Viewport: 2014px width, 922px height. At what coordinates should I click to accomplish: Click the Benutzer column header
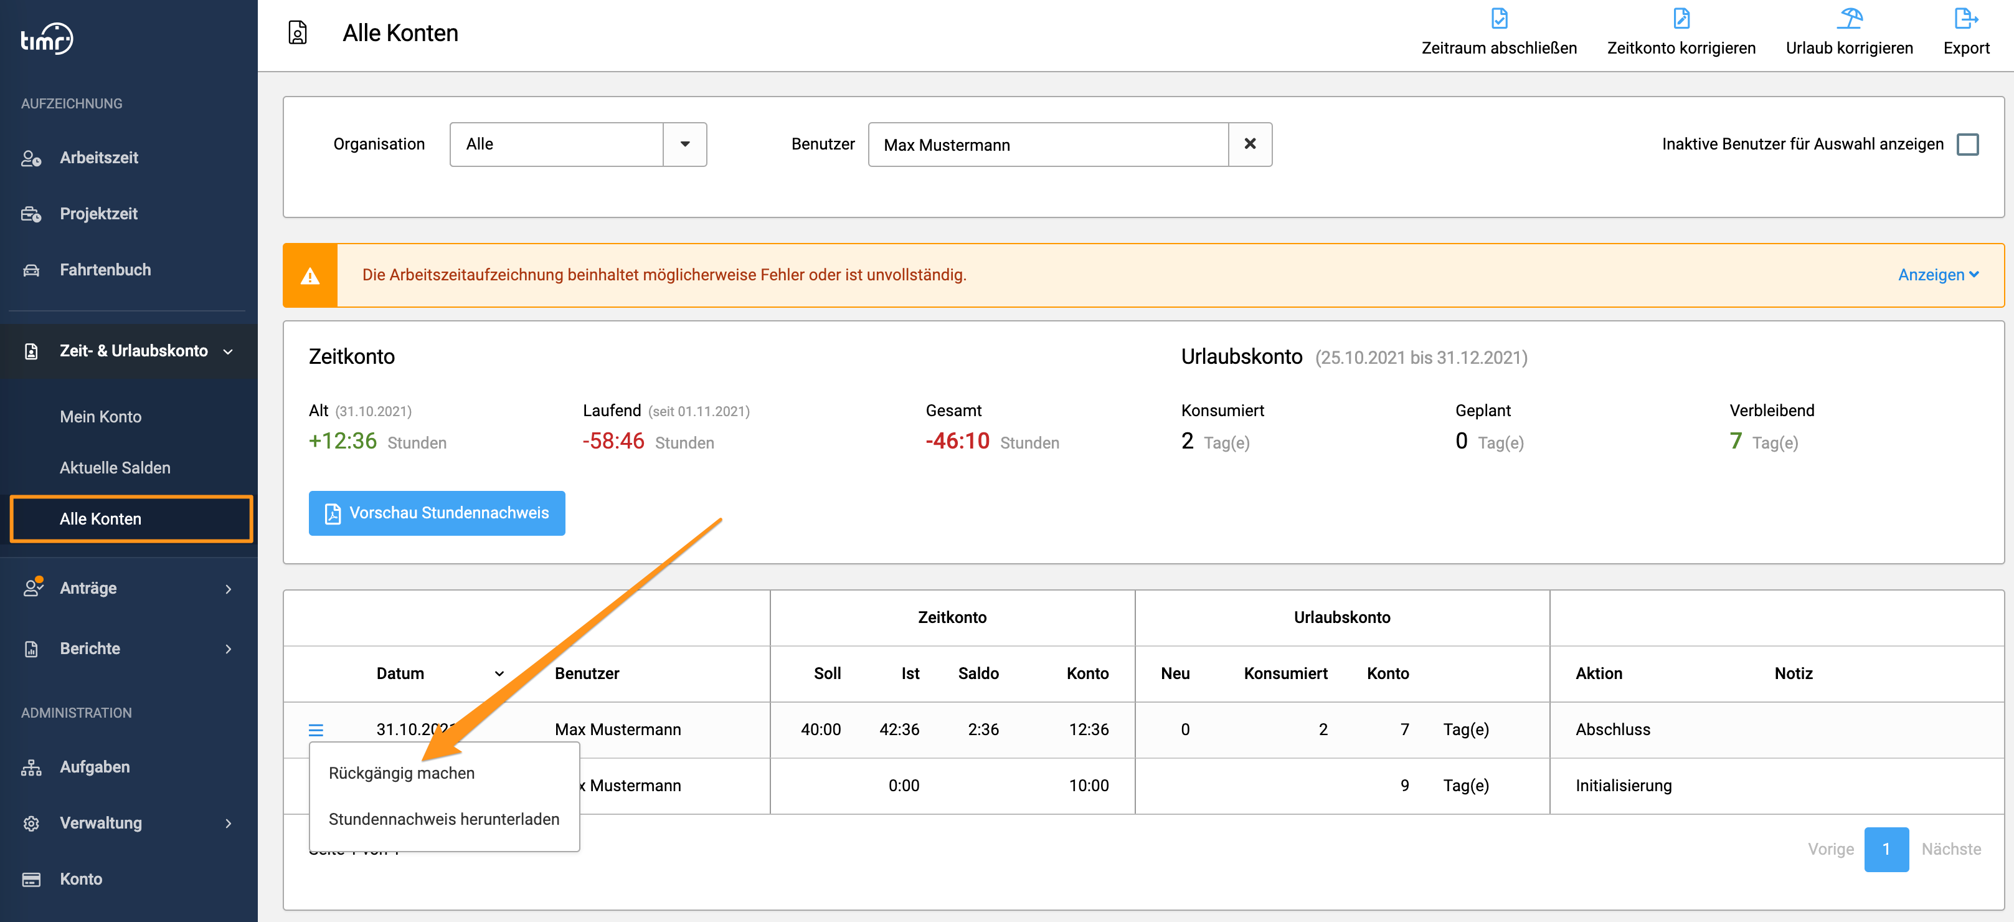tap(587, 673)
